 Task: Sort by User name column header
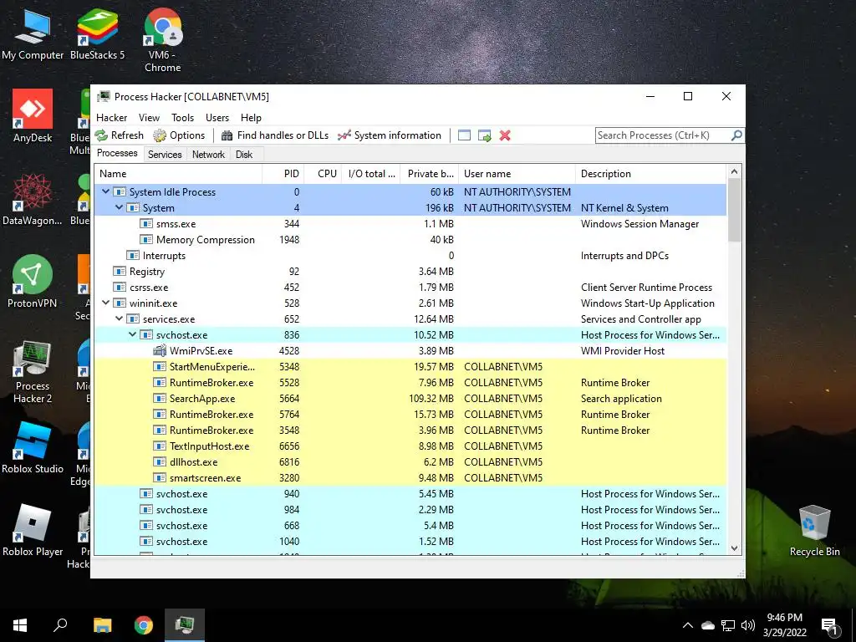point(517,174)
